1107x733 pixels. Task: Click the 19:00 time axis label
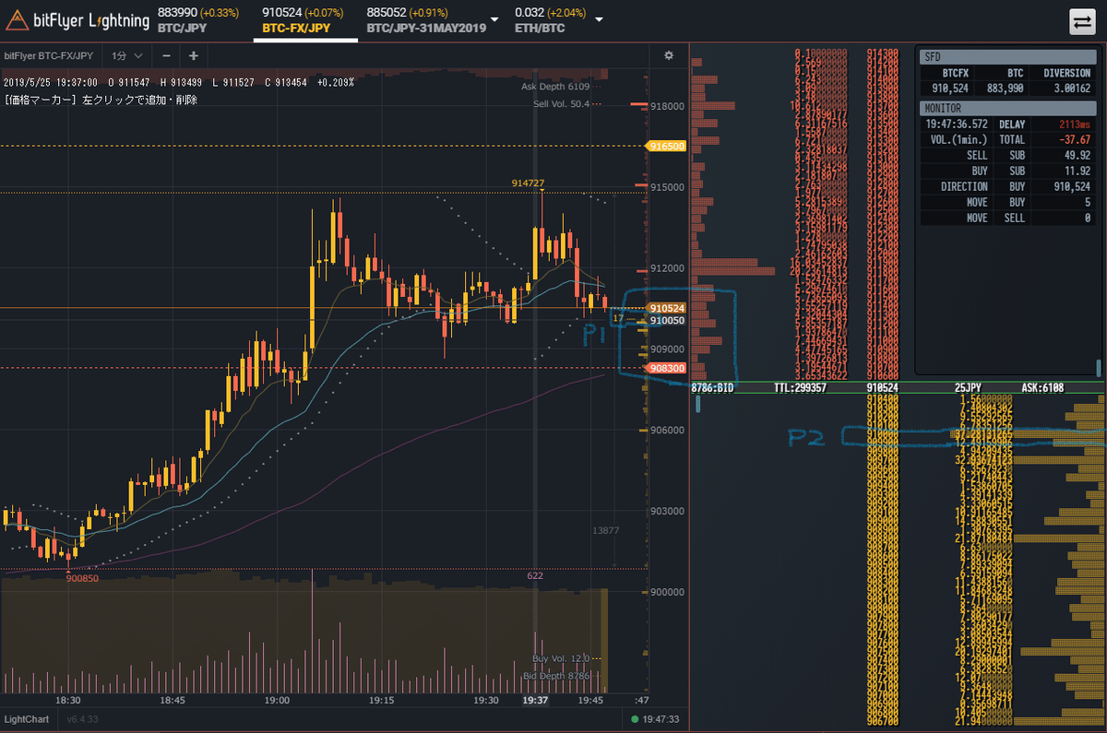coord(278,701)
